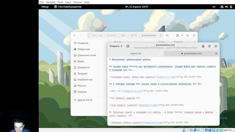Close the presentation.md tab
235x132 pixels.
pos(216,54)
